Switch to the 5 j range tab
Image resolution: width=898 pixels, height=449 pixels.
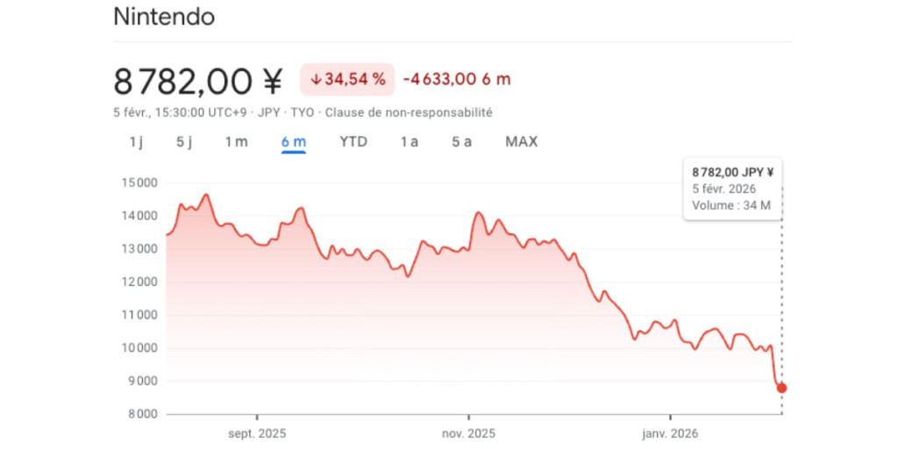(183, 142)
